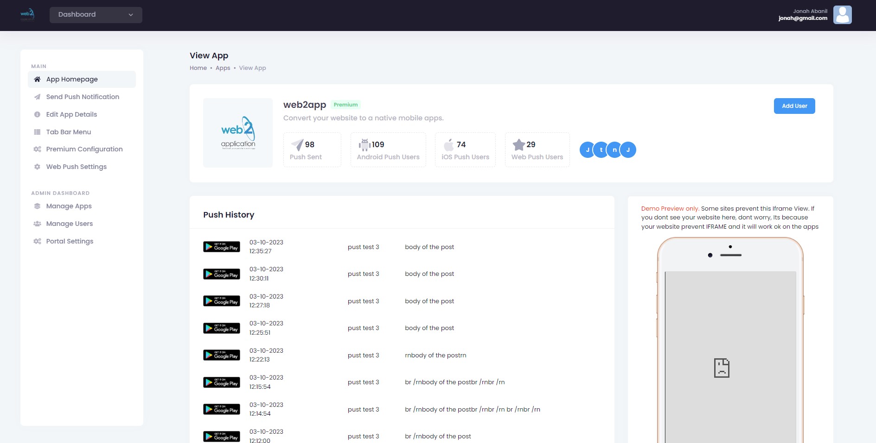Select Send Push Notification menu item
Screen dimensions: 876x443
pos(83,97)
